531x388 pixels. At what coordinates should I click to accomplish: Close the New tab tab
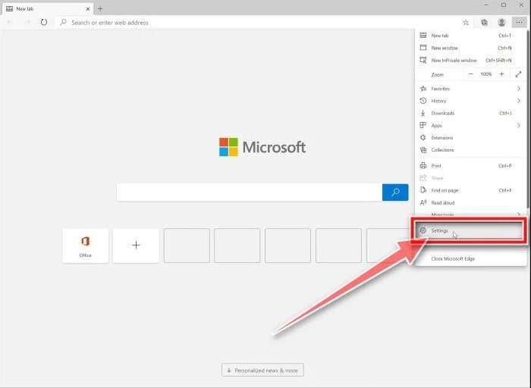coord(88,9)
